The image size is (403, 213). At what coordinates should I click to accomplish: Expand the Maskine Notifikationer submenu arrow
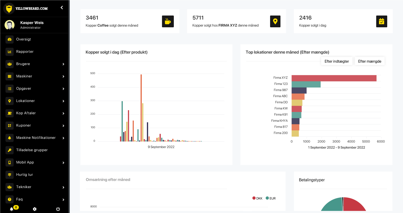coord(63,138)
